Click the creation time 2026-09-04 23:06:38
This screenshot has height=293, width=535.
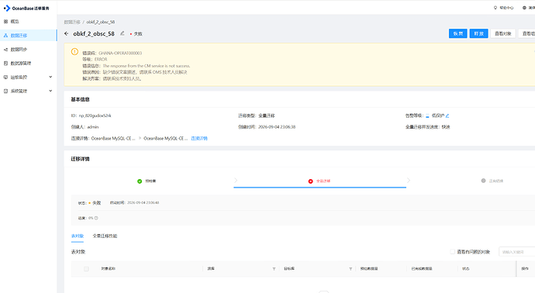tap(277, 127)
